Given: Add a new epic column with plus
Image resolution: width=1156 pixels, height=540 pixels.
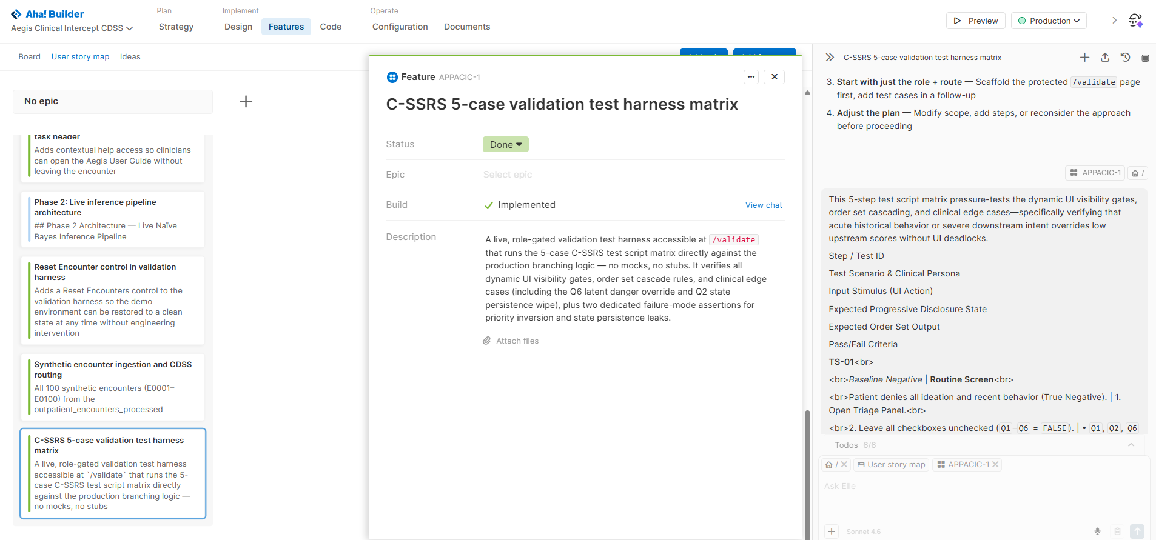Looking at the screenshot, I should click(x=246, y=101).
